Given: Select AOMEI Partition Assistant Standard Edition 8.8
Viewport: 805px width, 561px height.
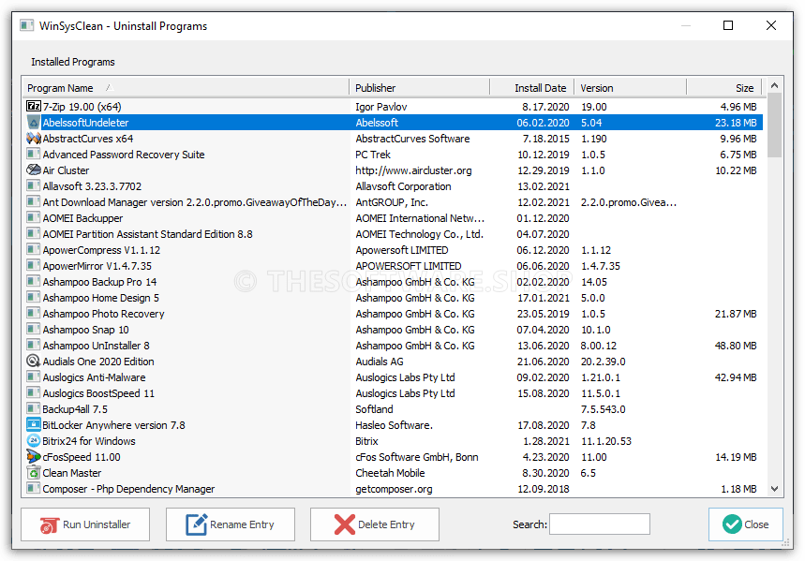Looking at the screenshot, I should pos(395,233).
